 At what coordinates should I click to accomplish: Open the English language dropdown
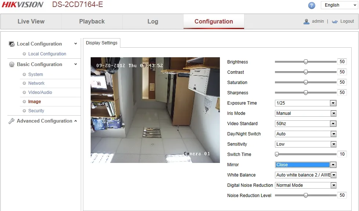click(x=340, y=5)
